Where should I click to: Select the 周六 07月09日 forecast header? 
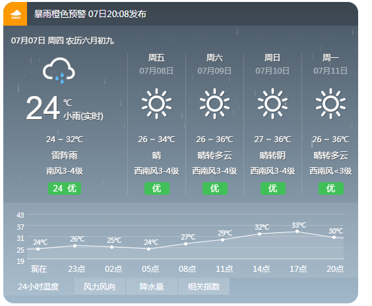point(214,64)
